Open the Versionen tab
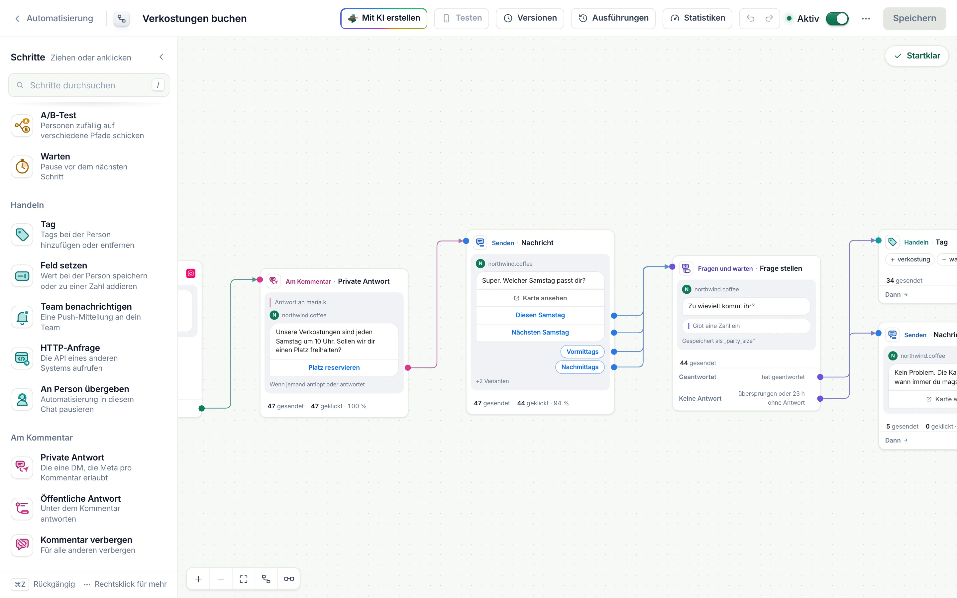Viewport: 957px width, 598px height. tap(530, 18)
